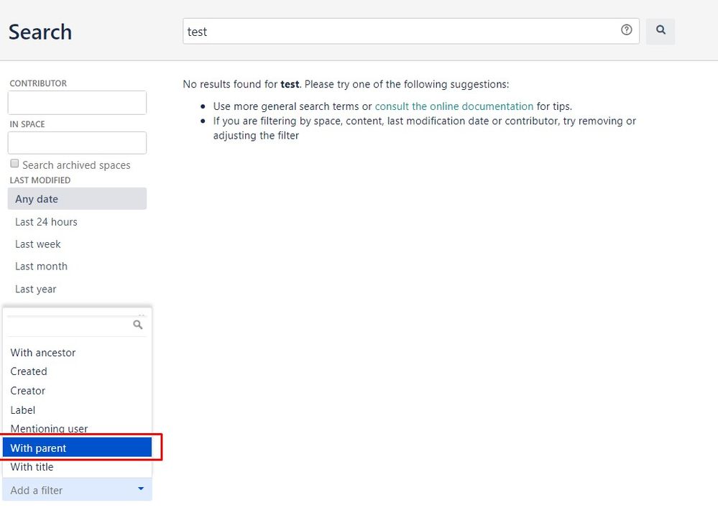Image resolution: width=718 pixels, height=523 pixels.
Task: Focus the filter dropdown search box
Action: tap(77, 325)
